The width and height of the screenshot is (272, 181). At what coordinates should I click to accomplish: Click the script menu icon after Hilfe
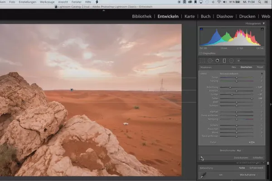(97, 2)
